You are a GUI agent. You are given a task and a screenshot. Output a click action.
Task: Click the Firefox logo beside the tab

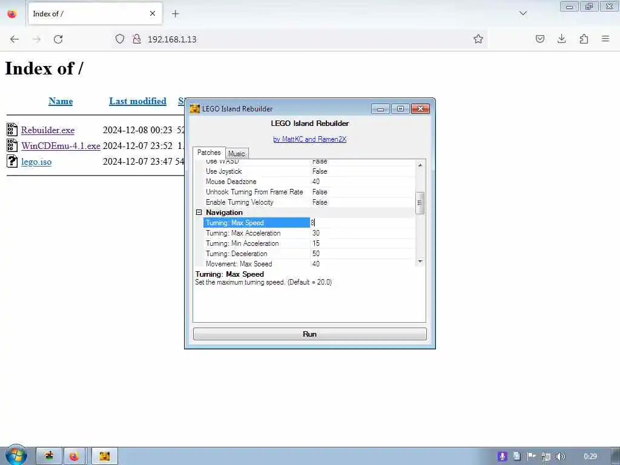(12, 14)
